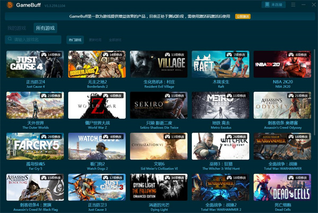Open the Total War WARHAMMER thumbnail
This screenshot has width=318, height=213.
(x=282, y=146)
